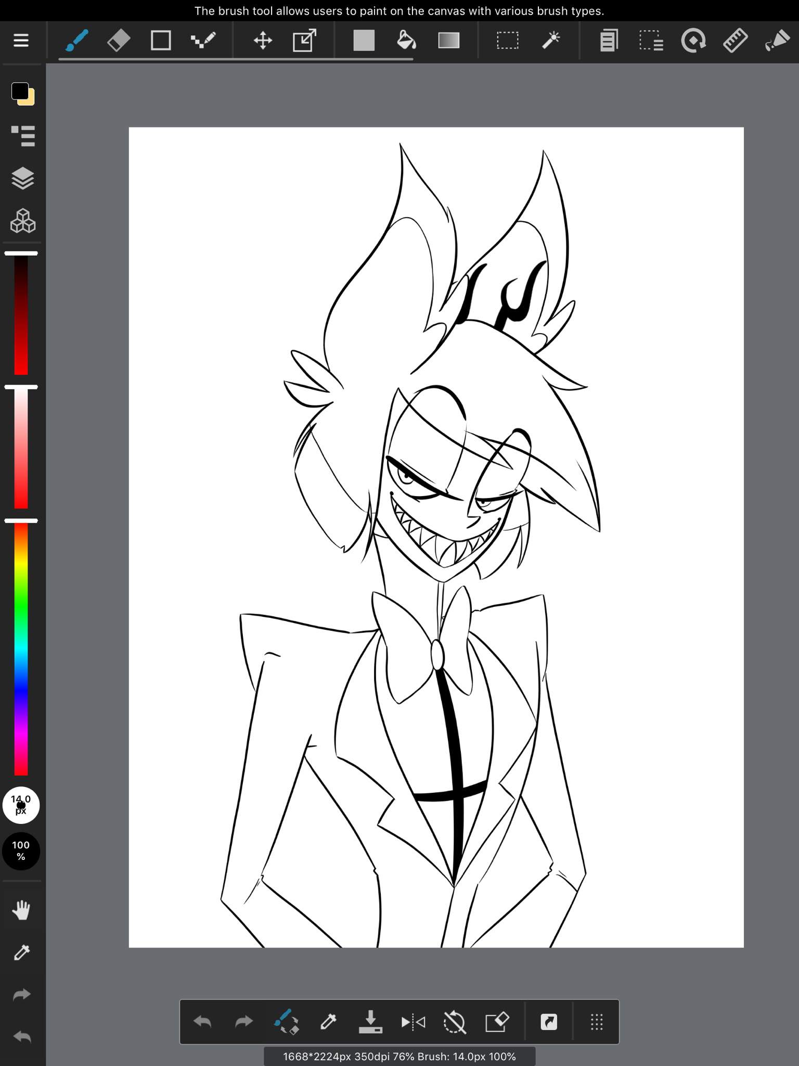The width and height of the screenshot is (799, 1066).
Task: Adjust the dark red brightness slider
Action: (x=21, y=314)
